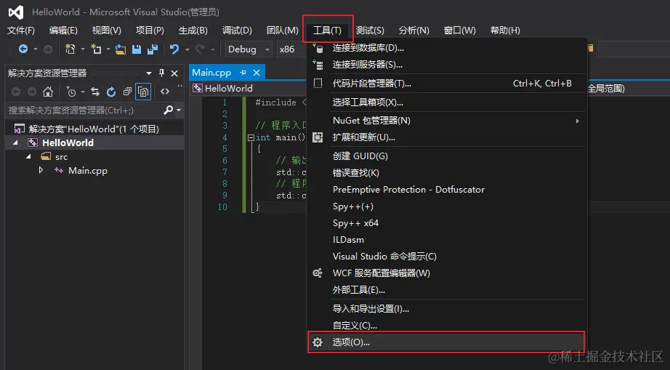Image resolution: width=670 pixels, height=370 pixels.
Task: Click the Save floppy disk icon
Action: point(137,49)
